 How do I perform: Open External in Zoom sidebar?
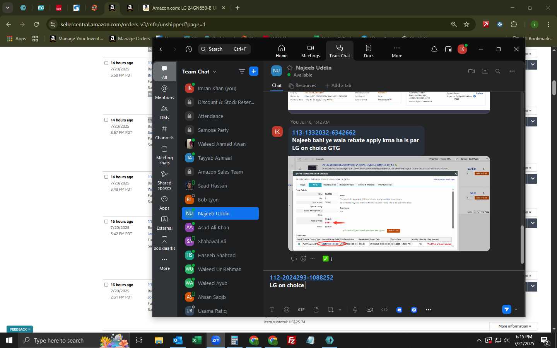click(x=164, y=223)
